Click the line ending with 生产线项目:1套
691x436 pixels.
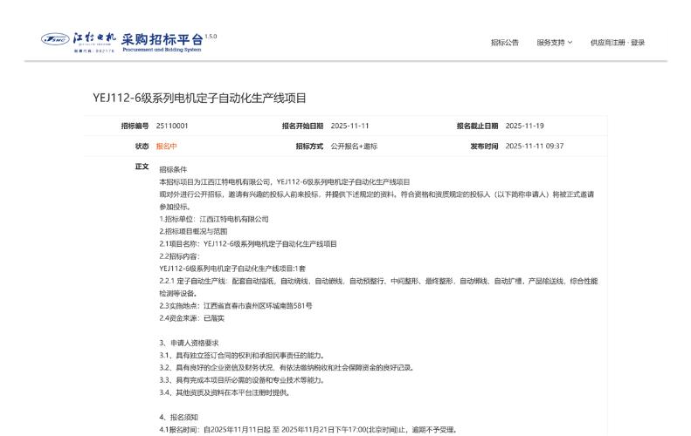pyautogui.click(x=232, y=269)
